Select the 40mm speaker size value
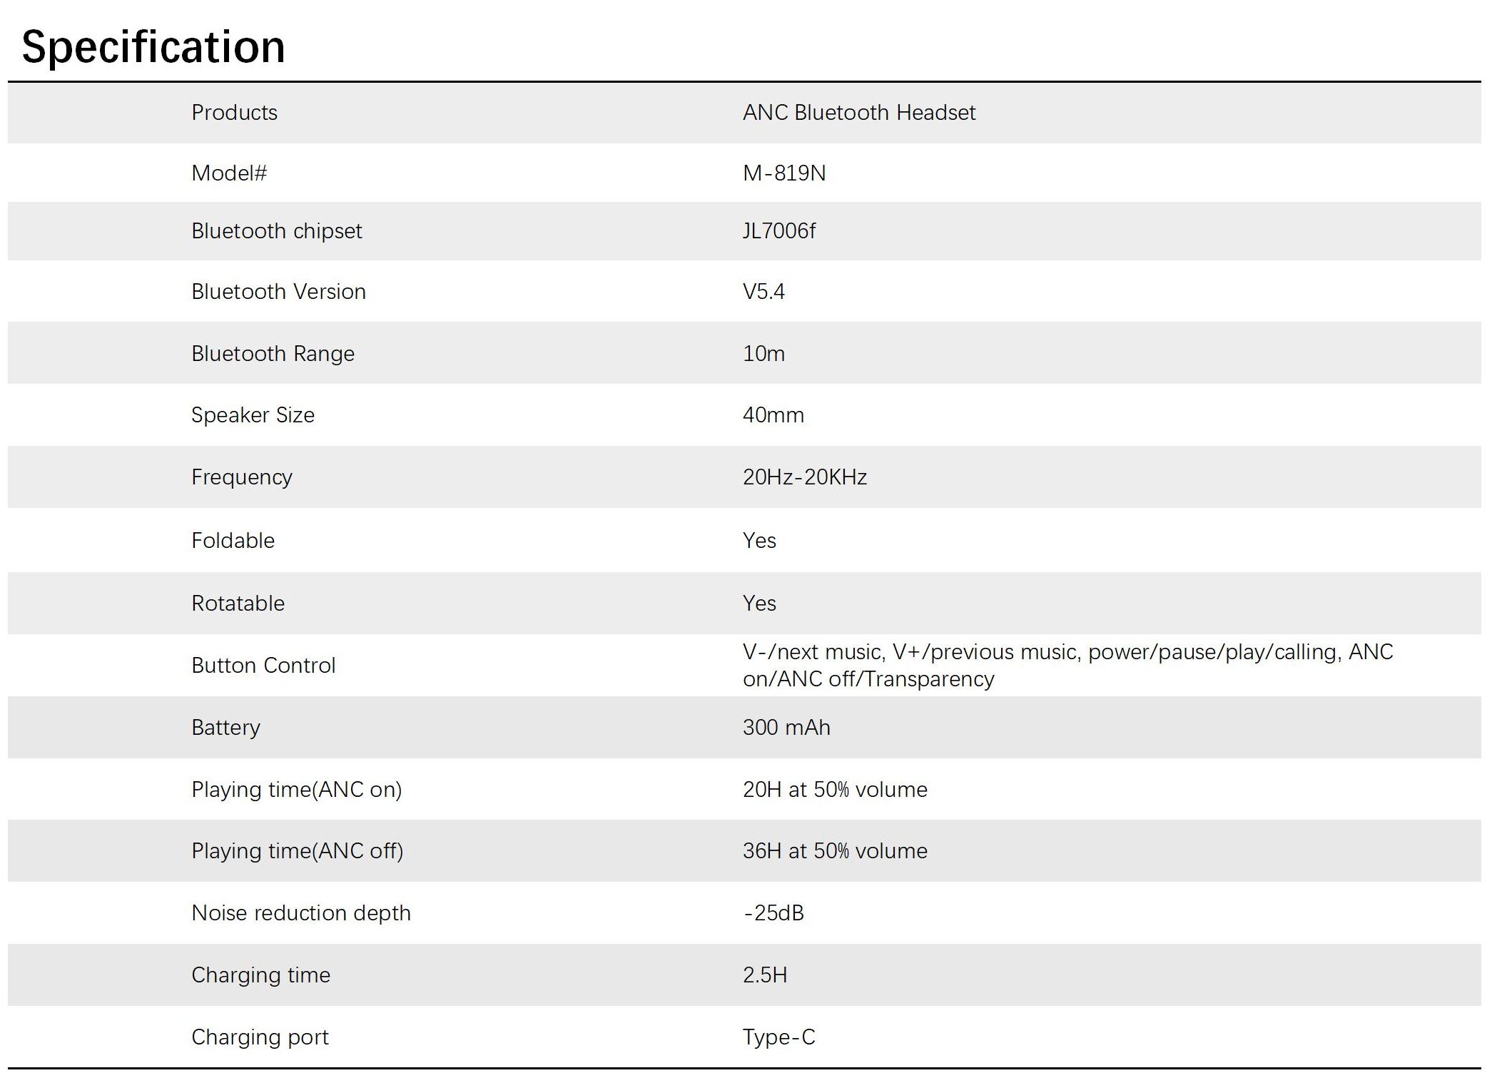Image resolution: width=1487 pixels, height=1073 pixels. [773, 415]
